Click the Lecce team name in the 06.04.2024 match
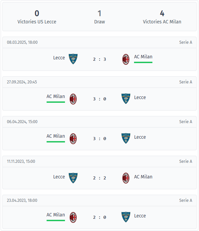Image resolution: width=199 pixels, height=231 pixels. pyautogui.click(x=140, y=137)
